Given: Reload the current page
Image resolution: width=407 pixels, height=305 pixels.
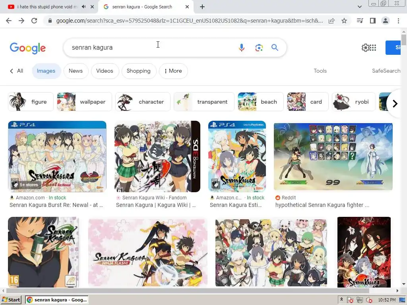Looking at the screenshot, I should point(34,21).
